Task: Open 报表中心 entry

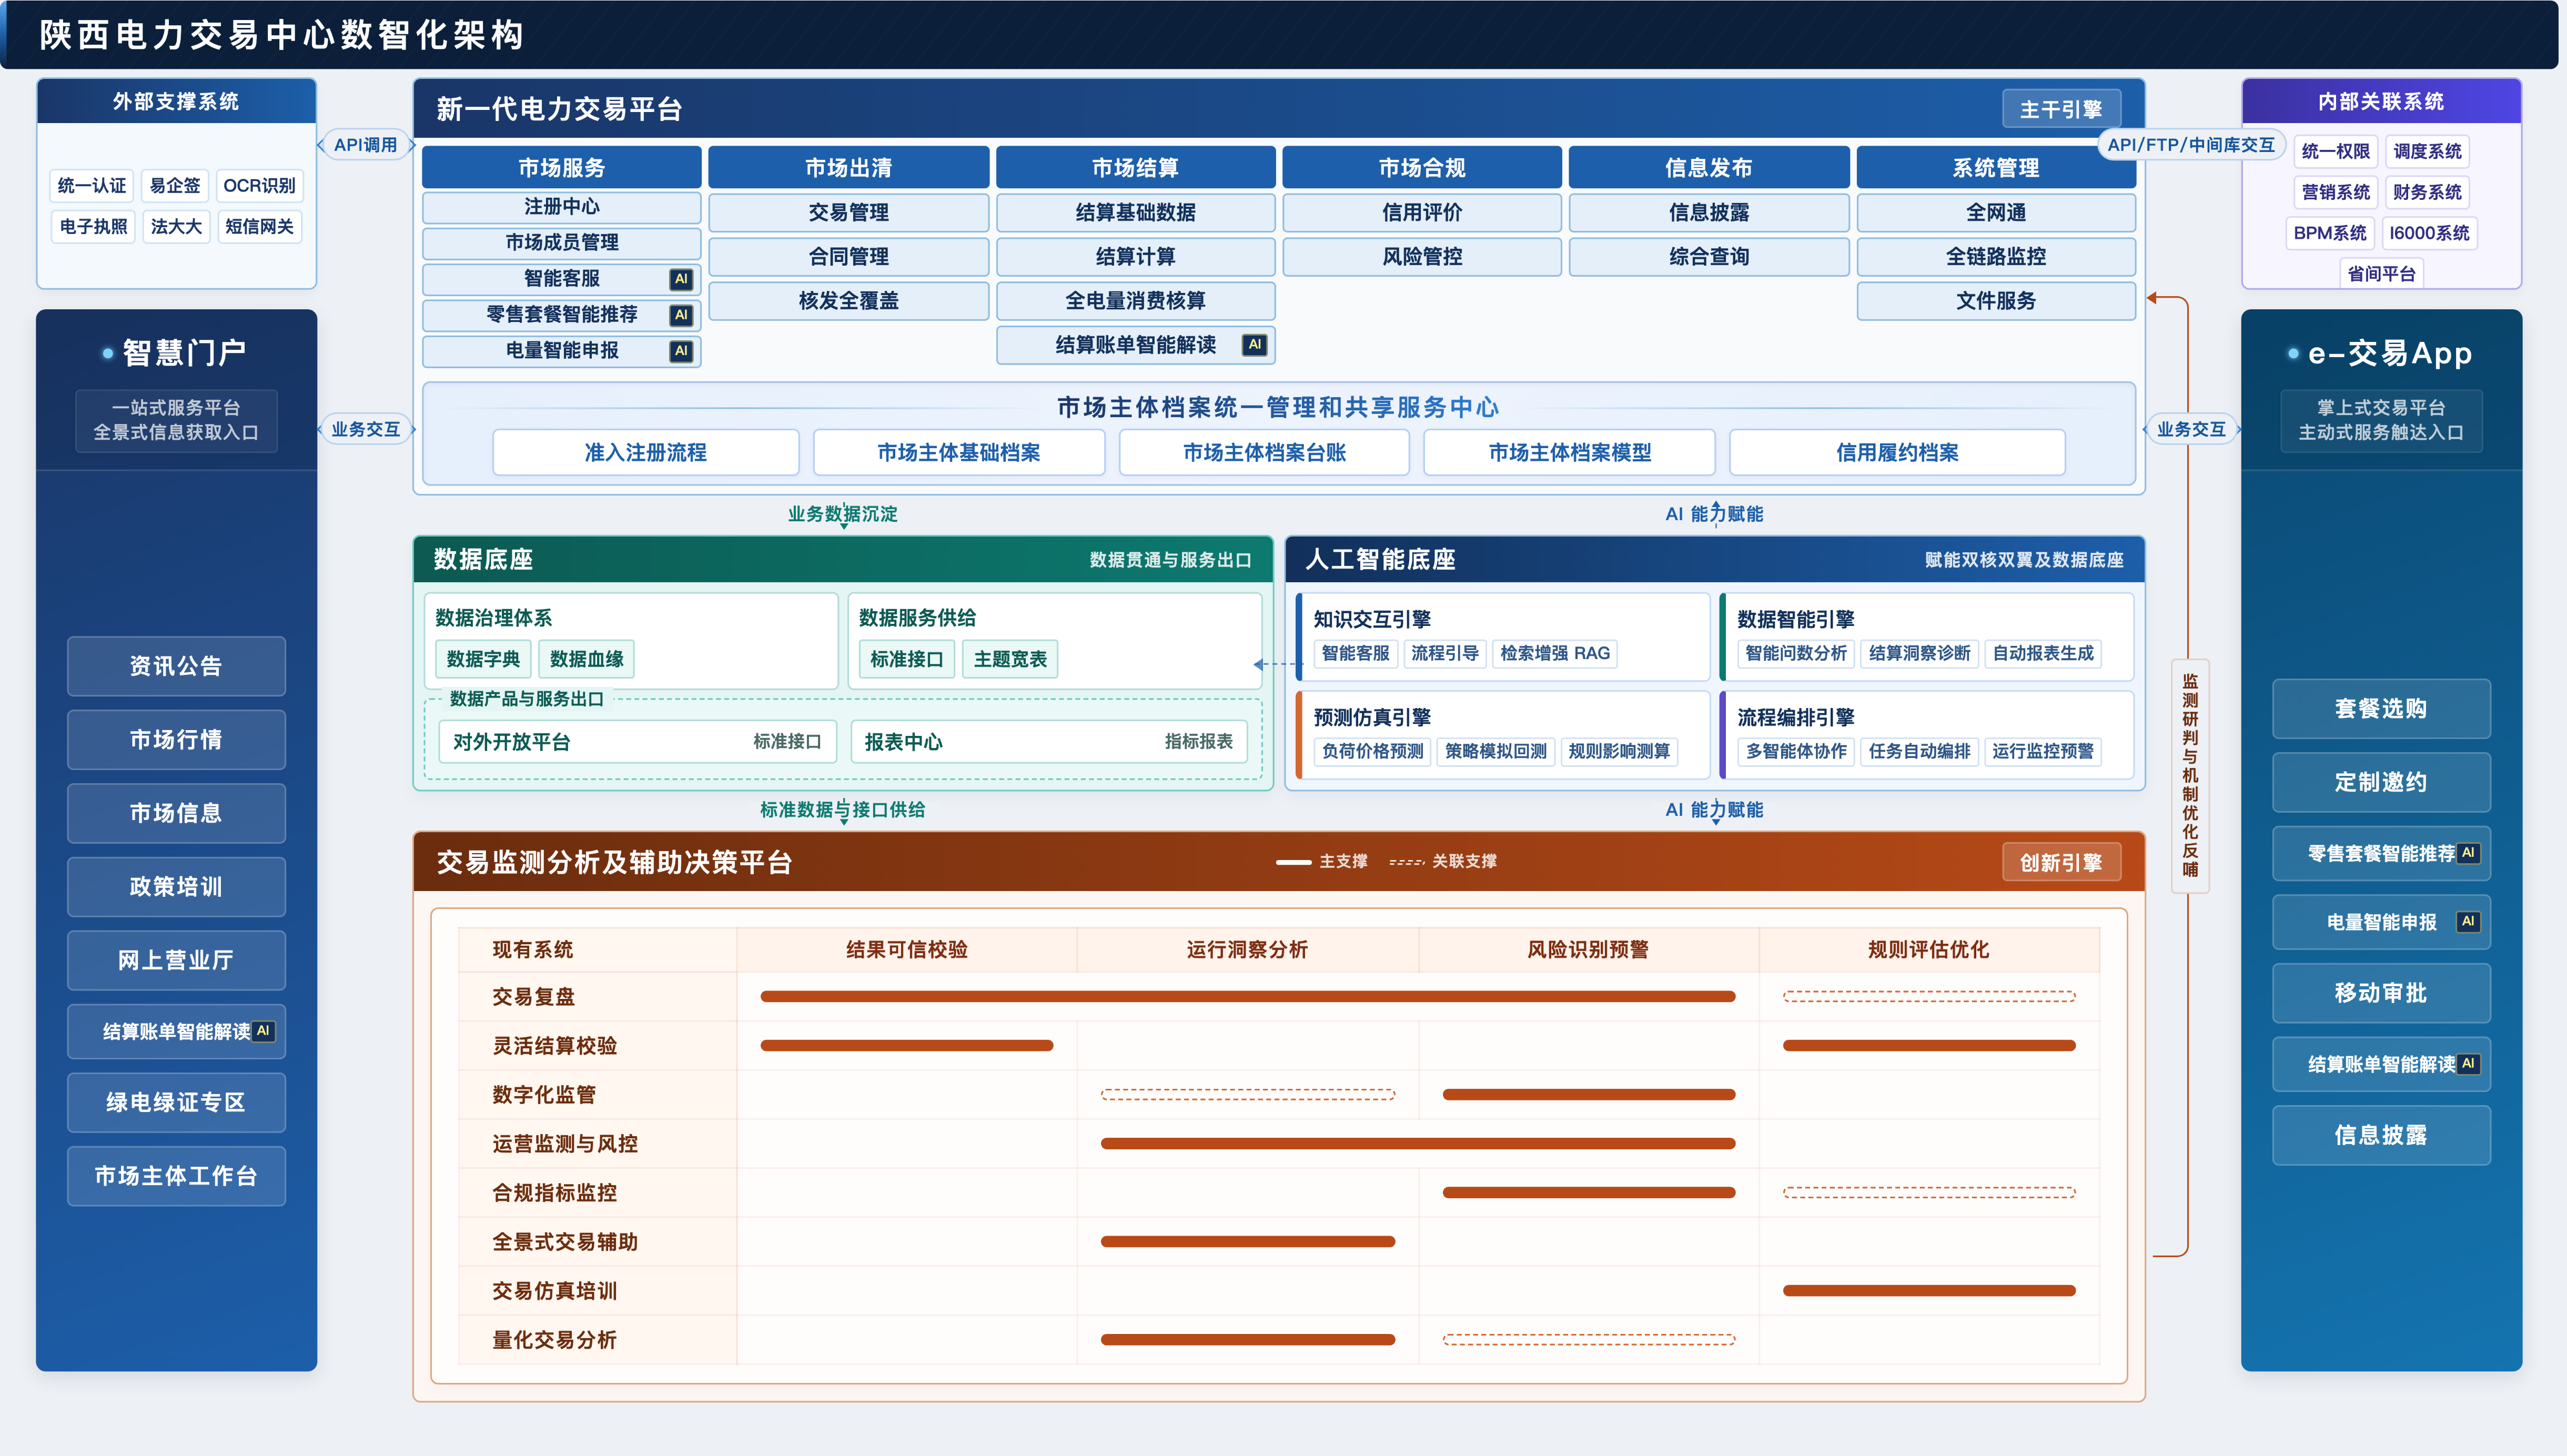Action: [1049, 742]
